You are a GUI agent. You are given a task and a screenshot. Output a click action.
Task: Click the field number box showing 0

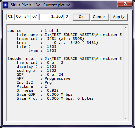[x=67, y=17]
